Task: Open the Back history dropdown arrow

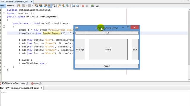Action: (26, 6)
